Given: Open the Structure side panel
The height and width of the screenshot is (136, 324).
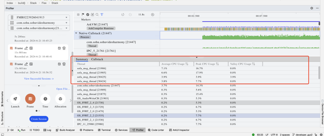Looking at the screenshot, I should (2, 118).
